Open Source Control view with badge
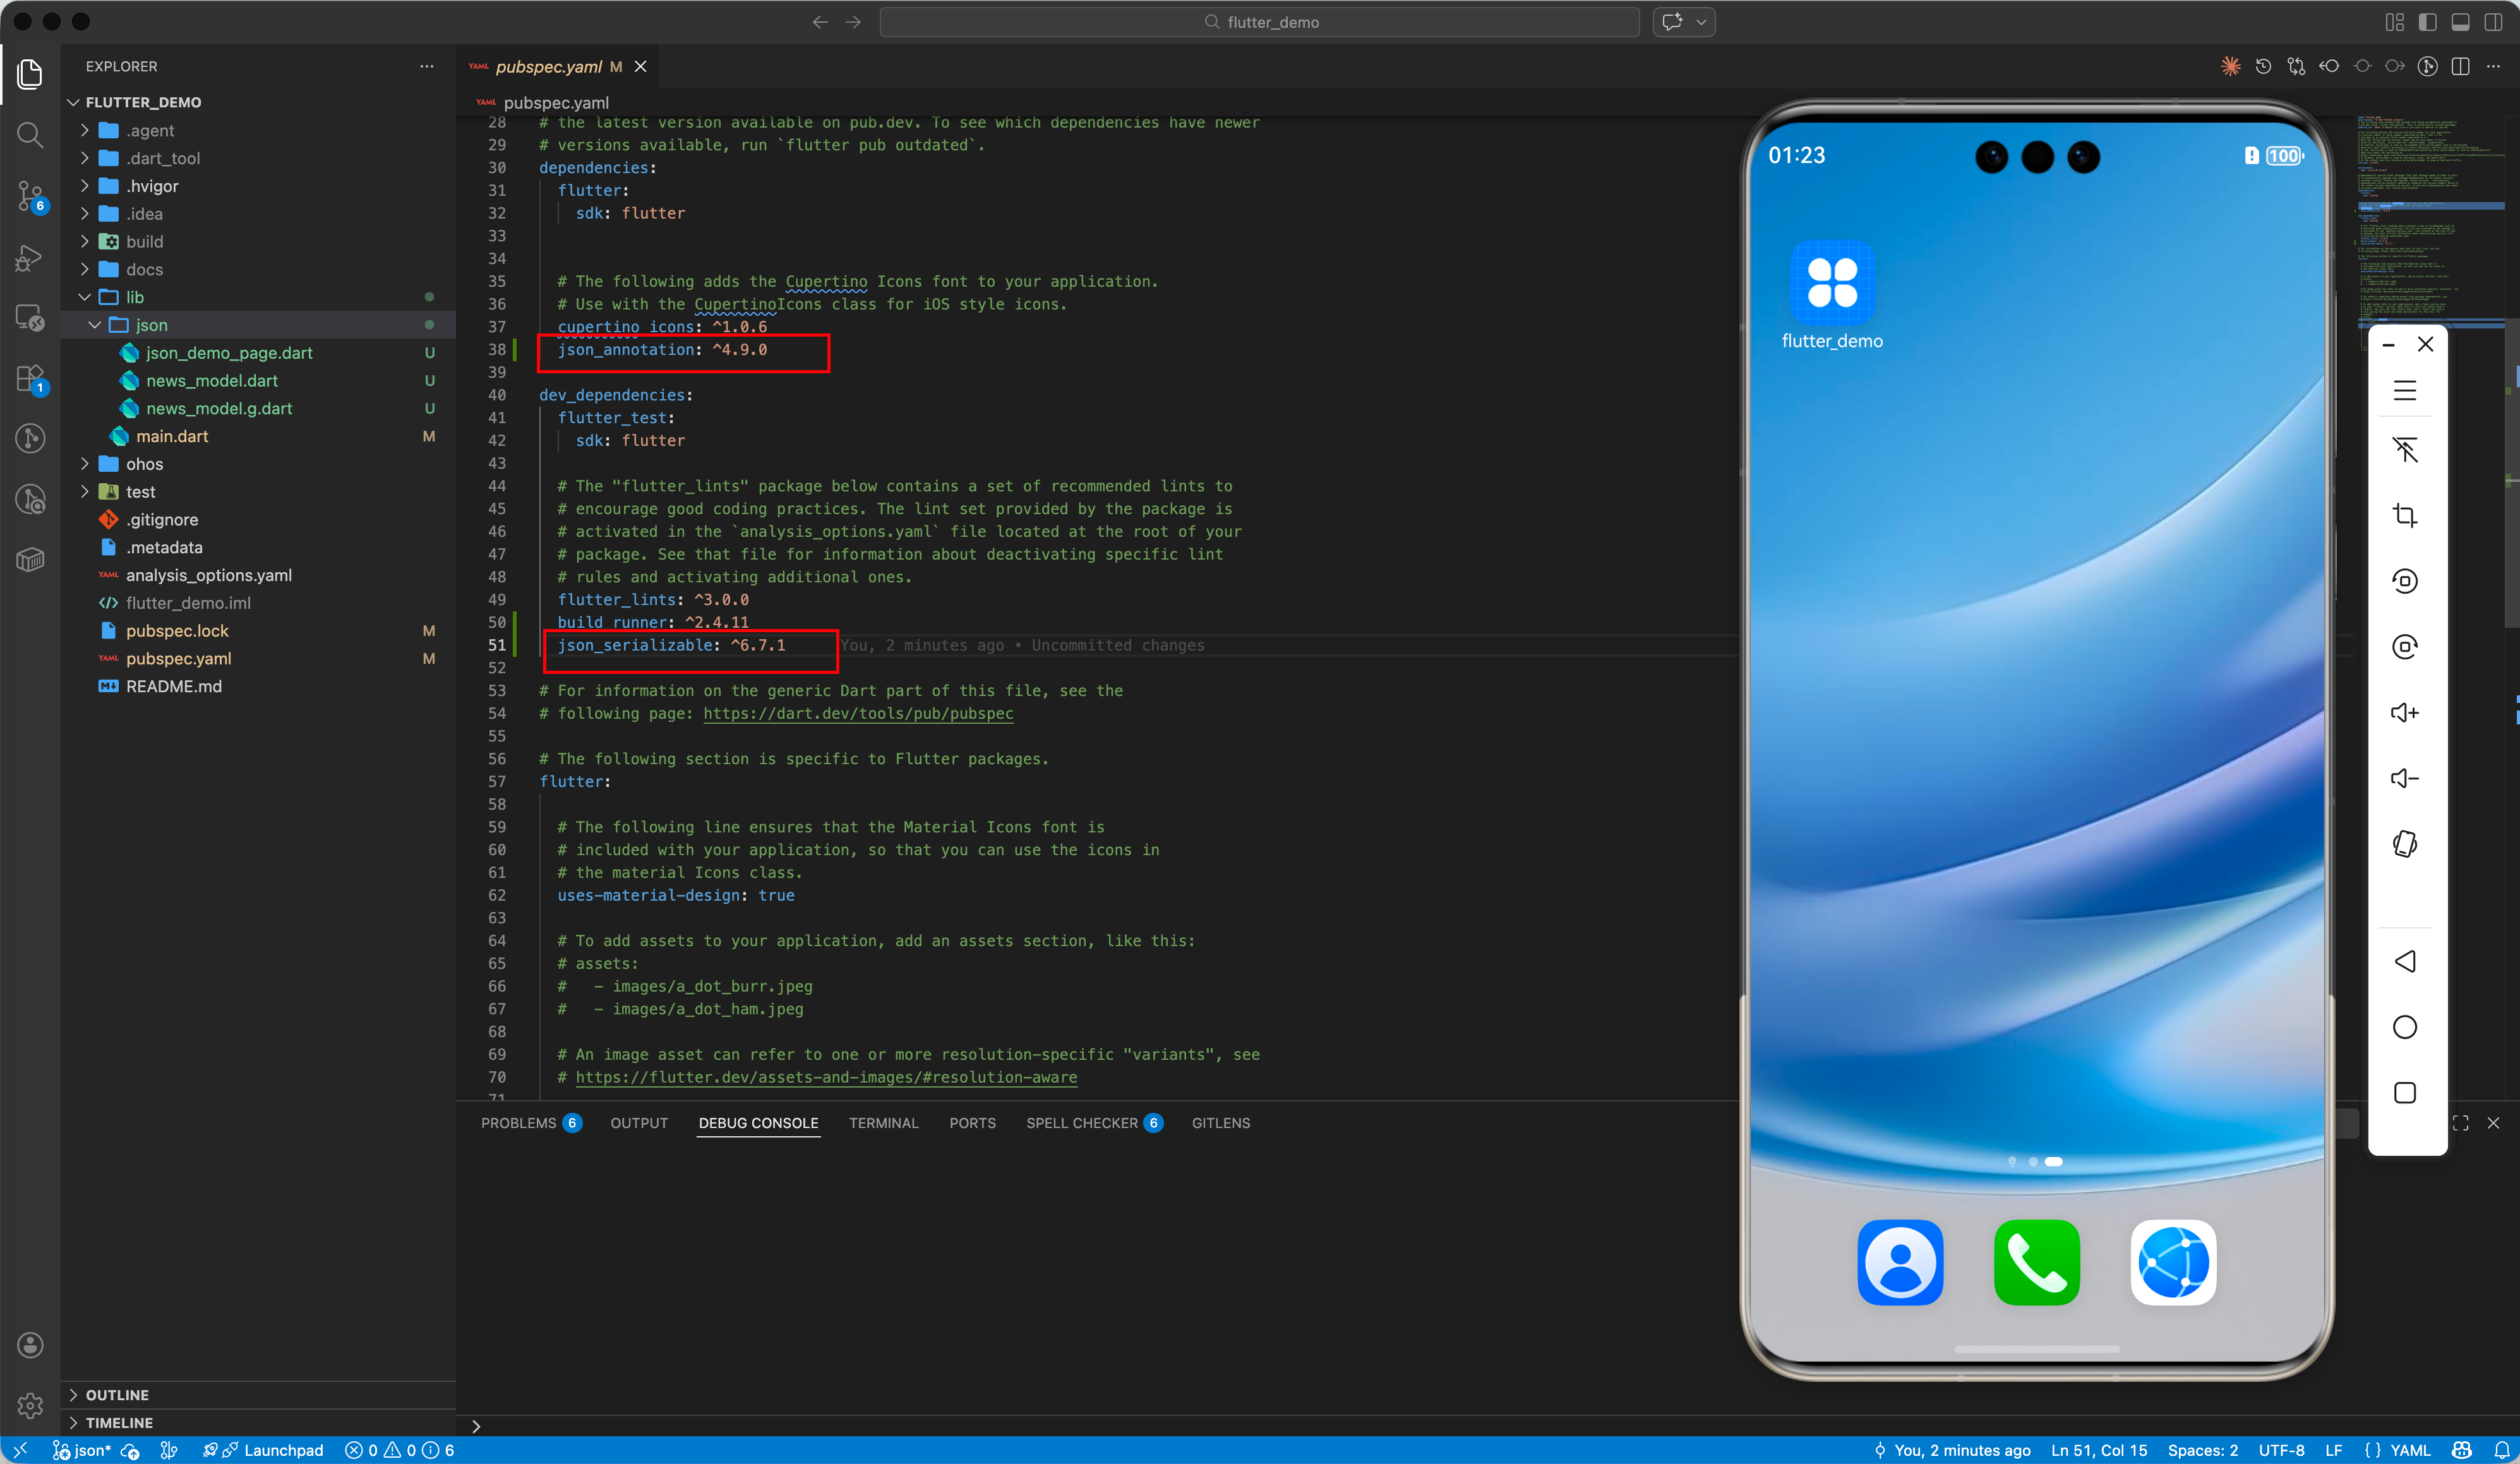 pos(30,196)
